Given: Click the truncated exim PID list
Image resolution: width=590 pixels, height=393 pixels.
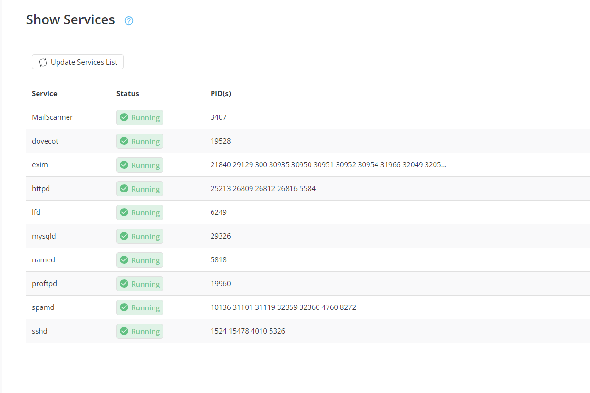Looking at the screenshot, I should click(x=328, y=165).
